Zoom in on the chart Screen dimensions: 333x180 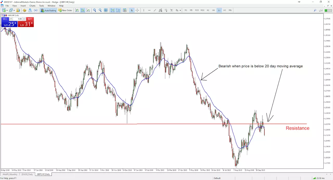(95, 10)
